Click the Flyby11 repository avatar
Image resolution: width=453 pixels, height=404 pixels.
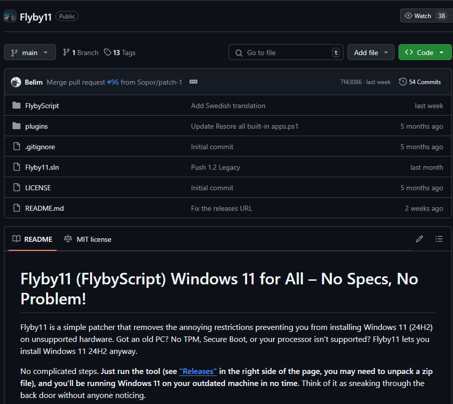tap(10, 16)
